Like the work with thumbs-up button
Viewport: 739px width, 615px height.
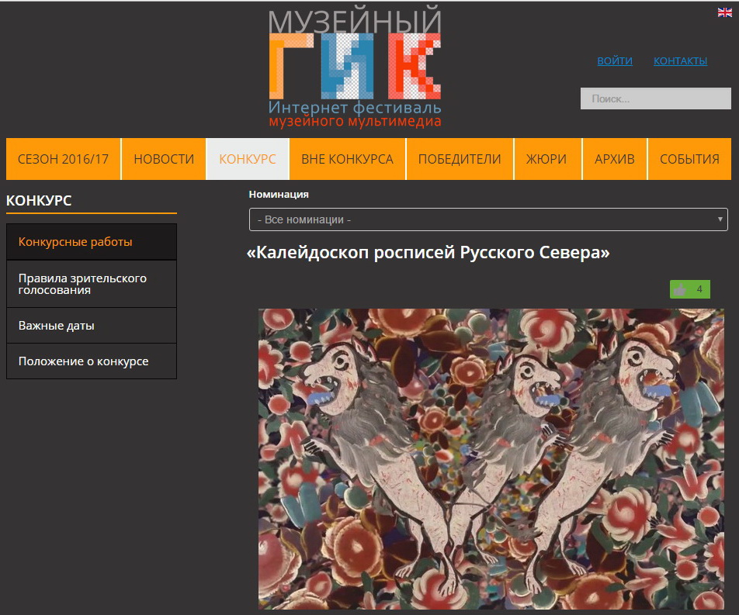690,289
